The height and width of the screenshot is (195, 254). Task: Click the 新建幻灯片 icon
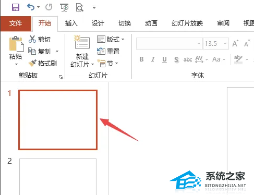pos(82,43)
